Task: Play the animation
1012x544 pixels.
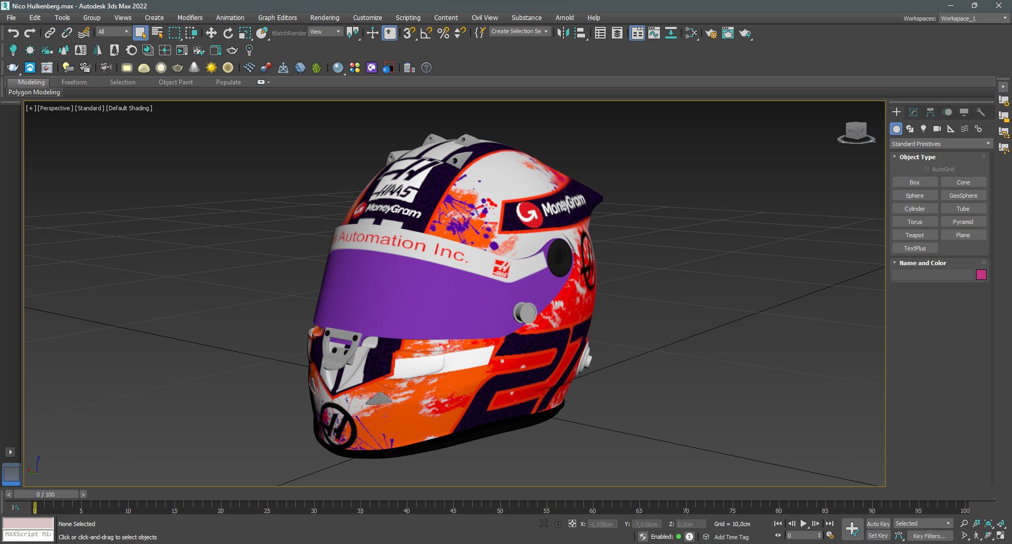Action: [803, 523]
